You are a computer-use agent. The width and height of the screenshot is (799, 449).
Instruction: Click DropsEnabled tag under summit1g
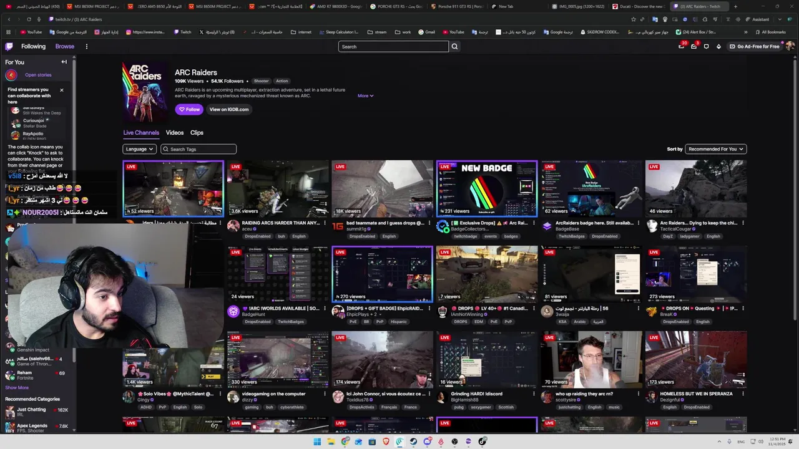point(362,236)
